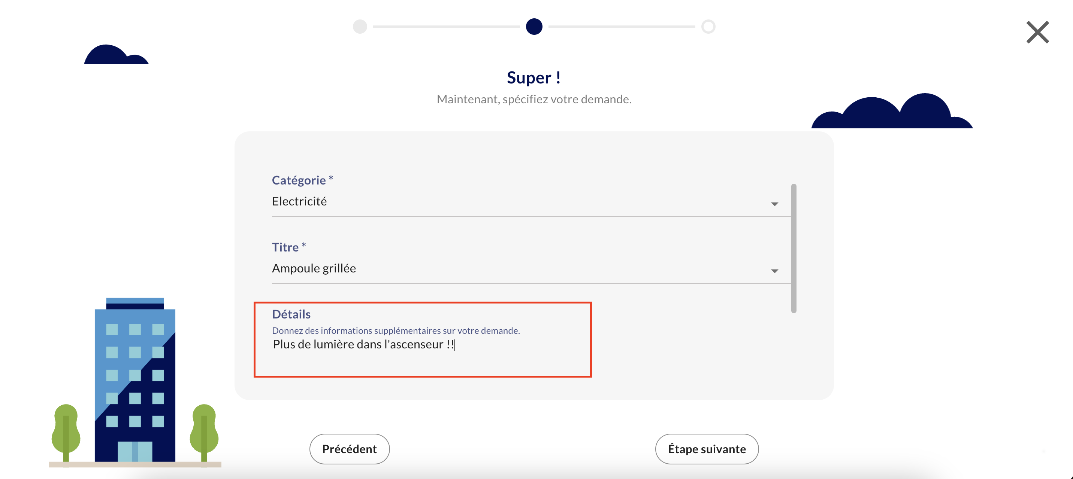This screenshot has height=479, width=1073.
Task: Click the form's vertical scrollbar
Action: [794, 248]
